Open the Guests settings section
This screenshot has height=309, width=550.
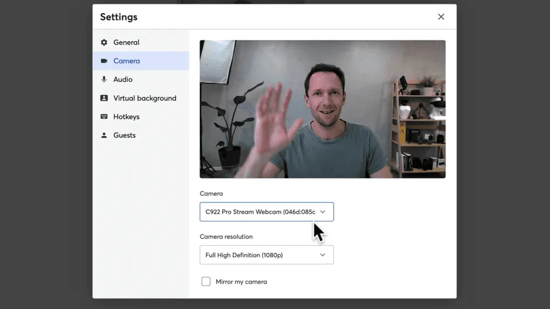pyautogui.click(x=124, y=135)
